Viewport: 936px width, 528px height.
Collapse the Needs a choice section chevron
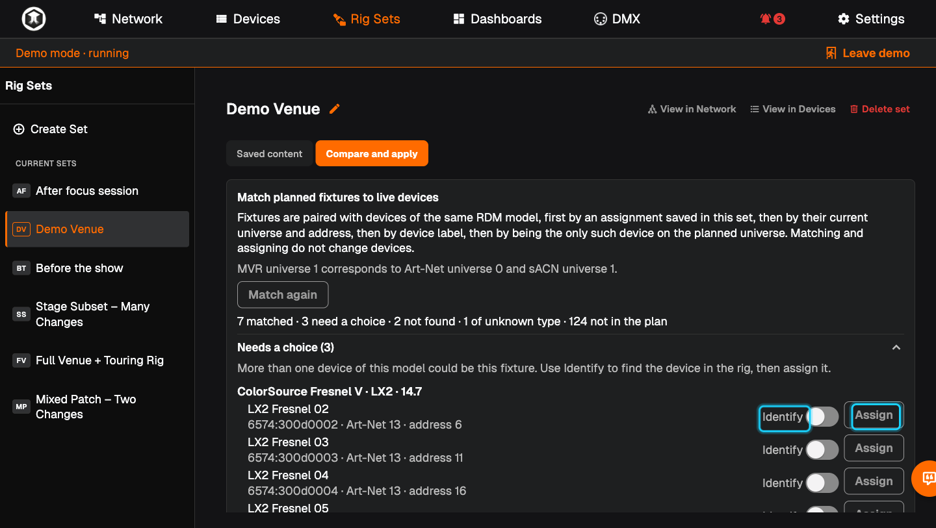896,347
